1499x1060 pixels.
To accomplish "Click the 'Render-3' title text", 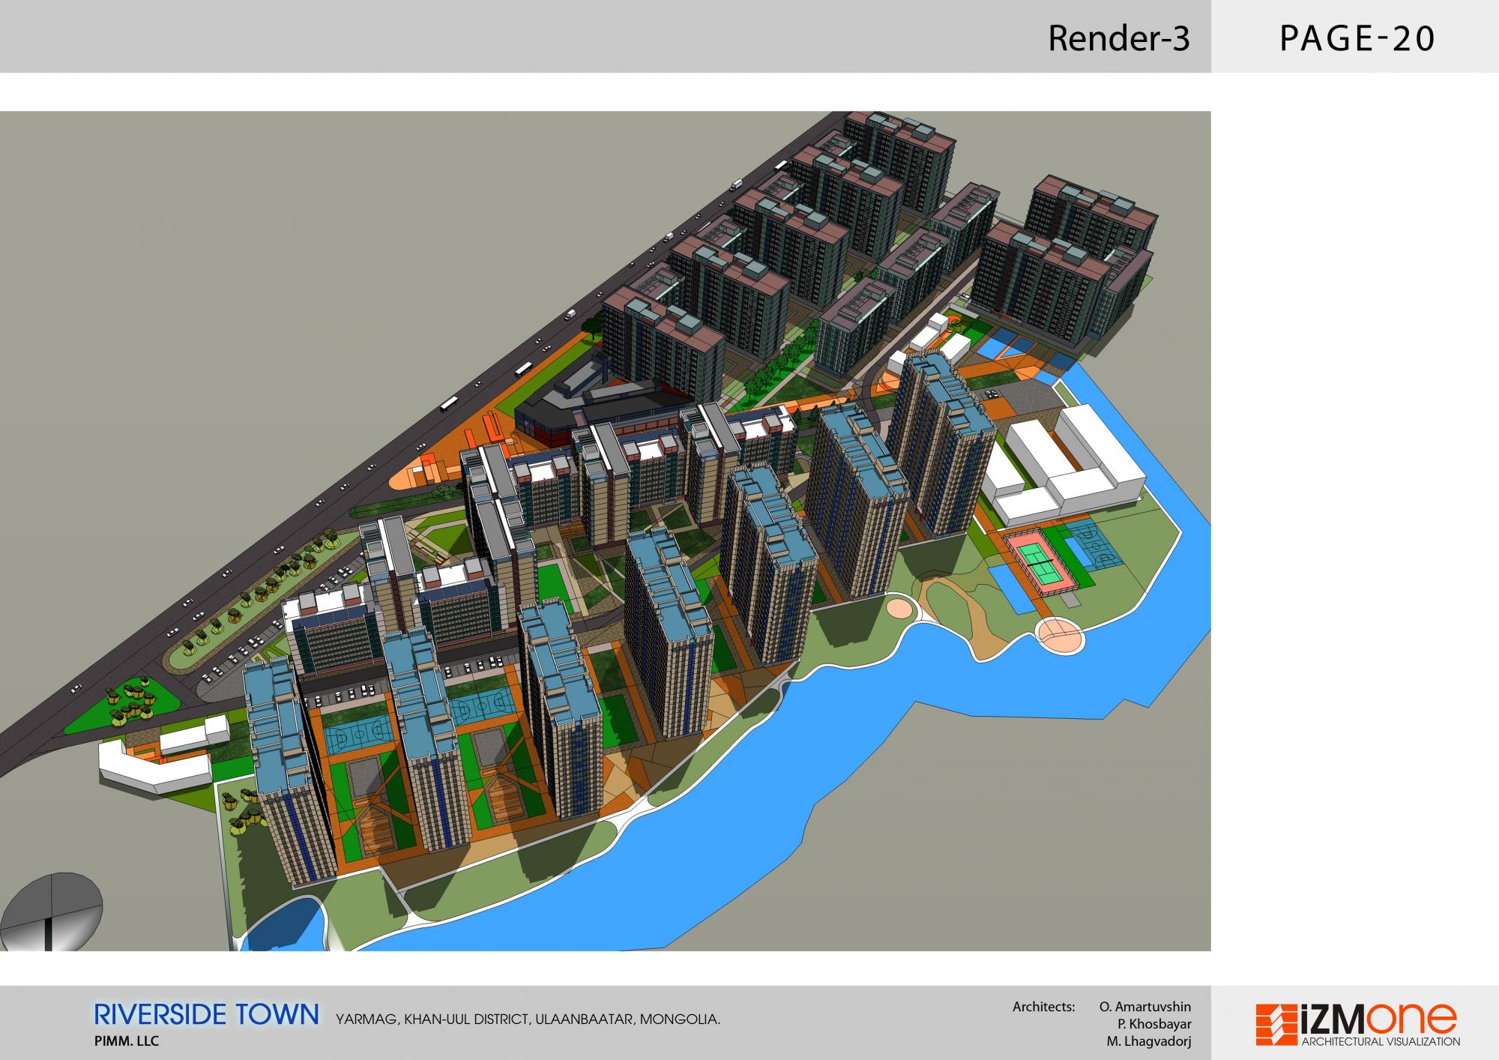I will pos(1118,38).
